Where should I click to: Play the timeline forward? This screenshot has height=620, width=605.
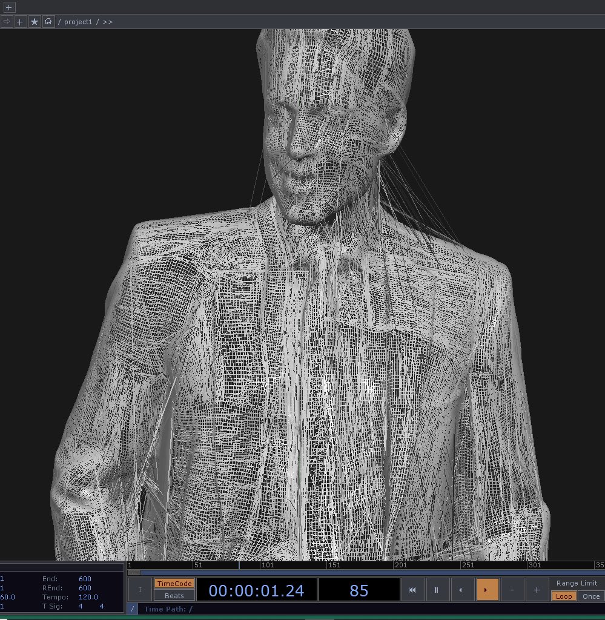coord(486,590)
